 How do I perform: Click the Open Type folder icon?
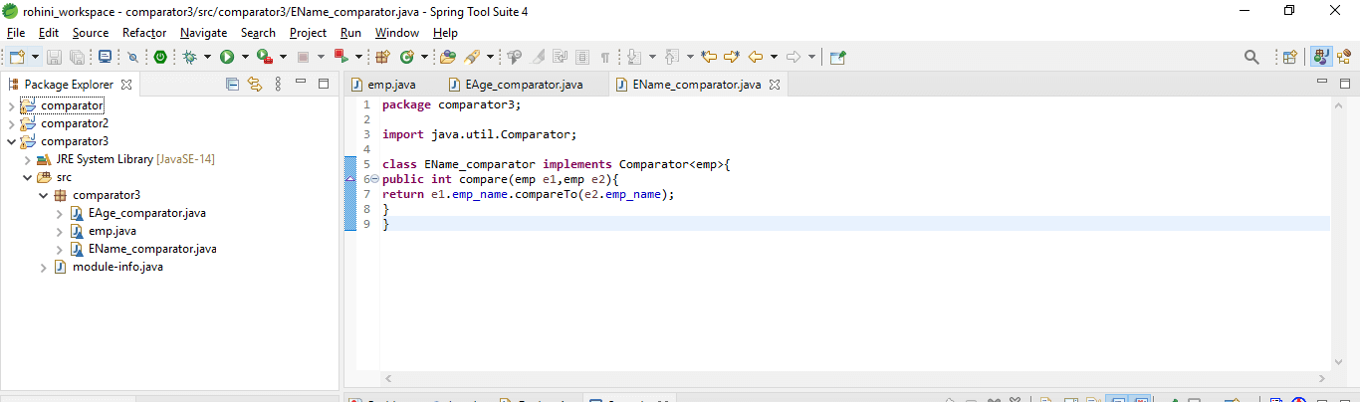click(x=448, y=57)
